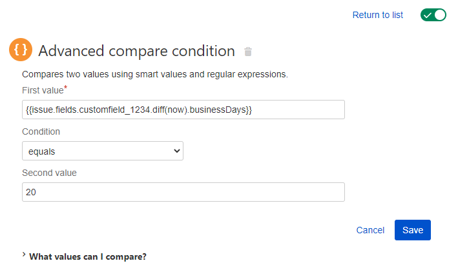
Task: Click the white knob on the enabled switch
Action: point(440,15)
